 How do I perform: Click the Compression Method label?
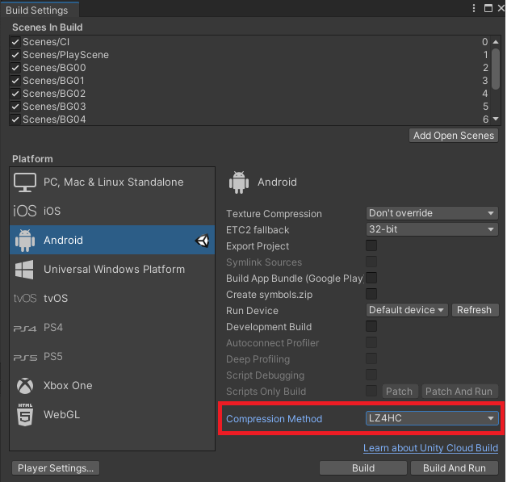point(274,419)
